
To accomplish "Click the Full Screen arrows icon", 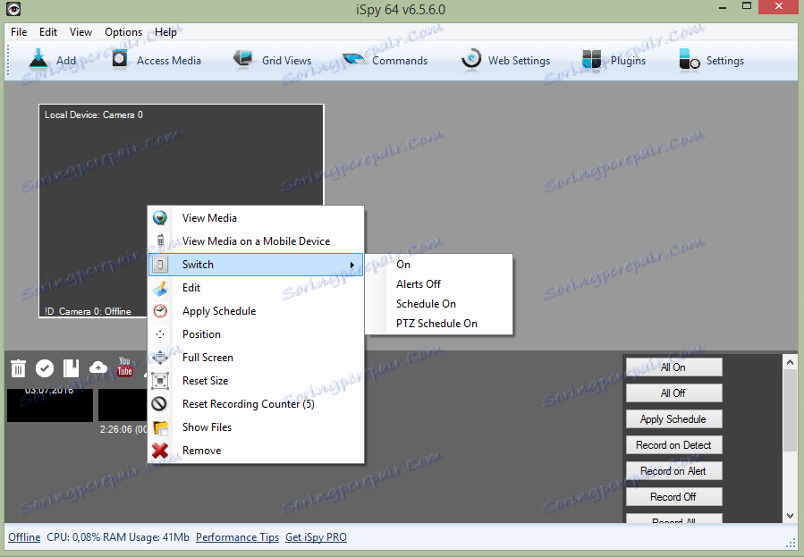I will click(x=160, y=358).
